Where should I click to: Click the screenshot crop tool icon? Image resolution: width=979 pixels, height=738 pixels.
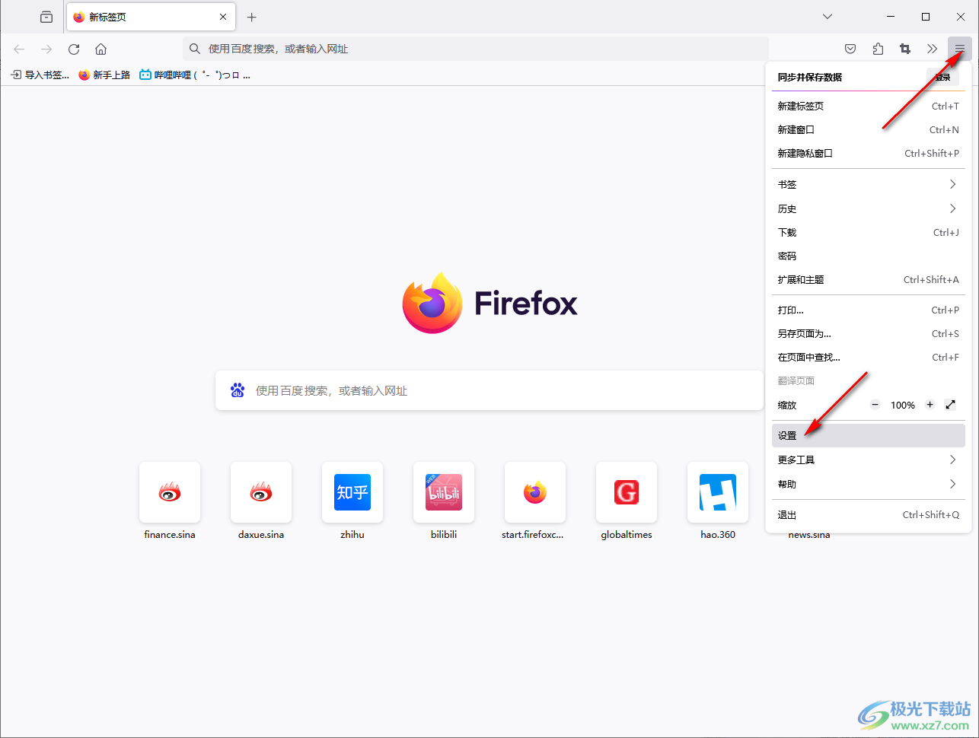point(905,49)
